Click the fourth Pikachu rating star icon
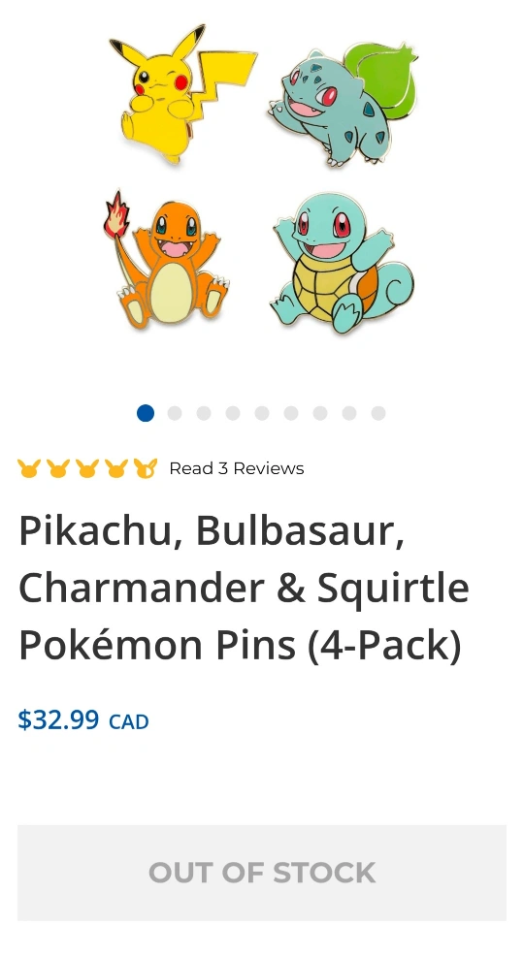Viewport: 524px width, 957px height. coord(116,468)
